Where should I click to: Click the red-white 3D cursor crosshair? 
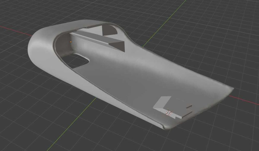[169, 113]
